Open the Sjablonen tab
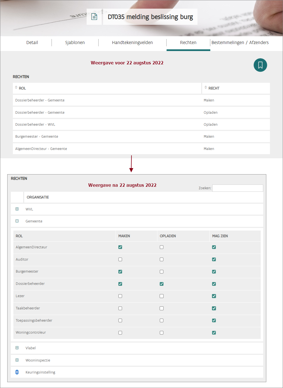Screen dimensions: 283x388 click(x=75, y=43)
